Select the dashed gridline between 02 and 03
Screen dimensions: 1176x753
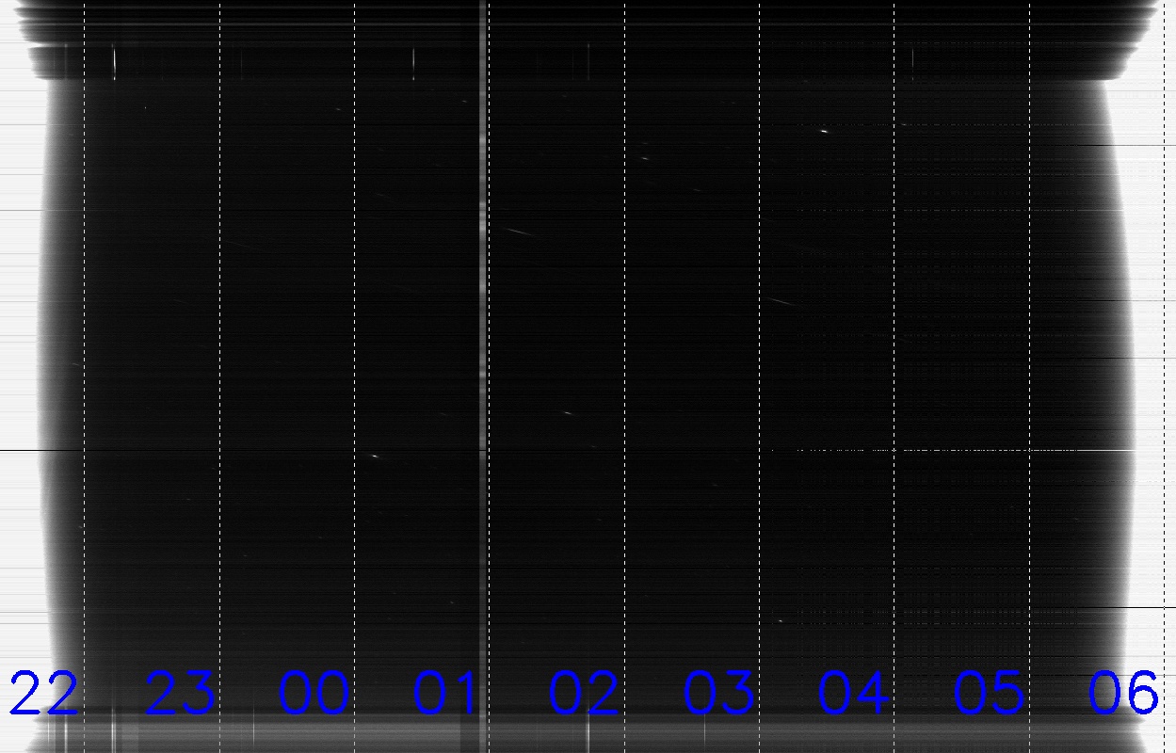click(624, 376)
